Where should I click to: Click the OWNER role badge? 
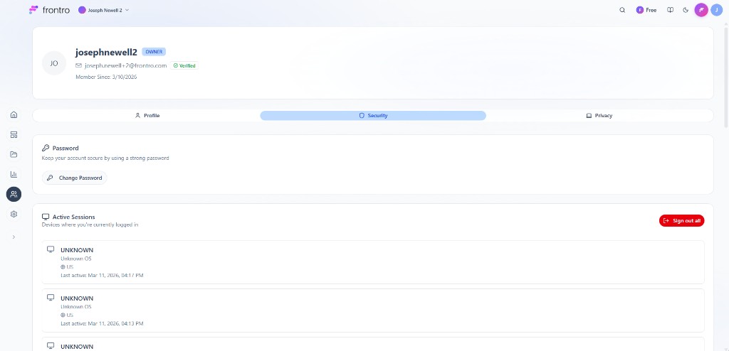click(x=154, y=52)
